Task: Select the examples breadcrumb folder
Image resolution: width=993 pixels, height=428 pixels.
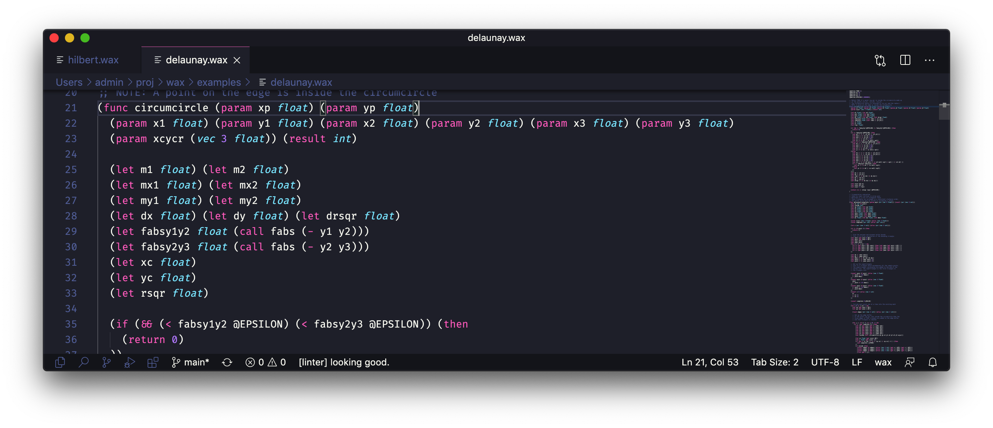Action: point(219,82)
